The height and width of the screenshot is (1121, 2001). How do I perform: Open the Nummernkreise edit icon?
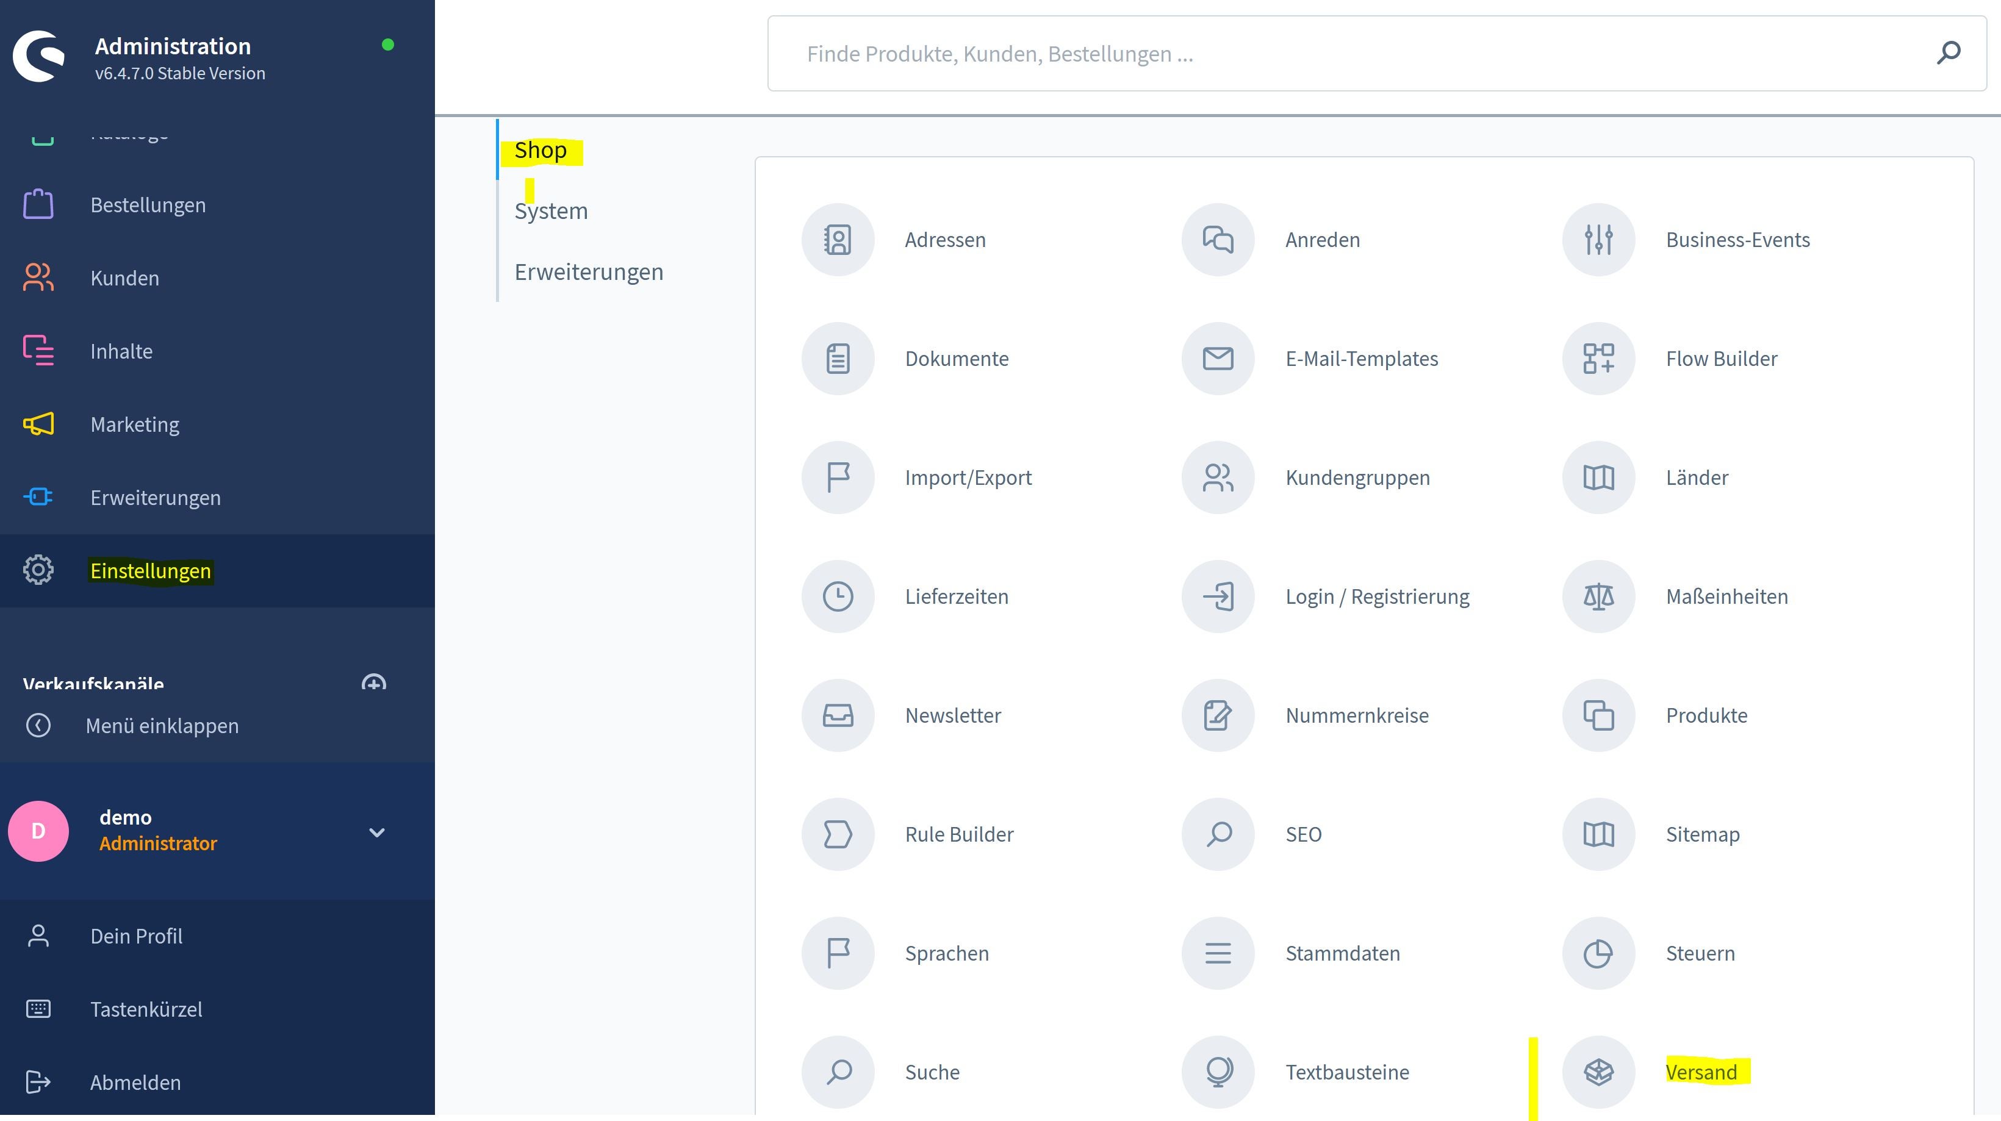tap(1217, 714)
